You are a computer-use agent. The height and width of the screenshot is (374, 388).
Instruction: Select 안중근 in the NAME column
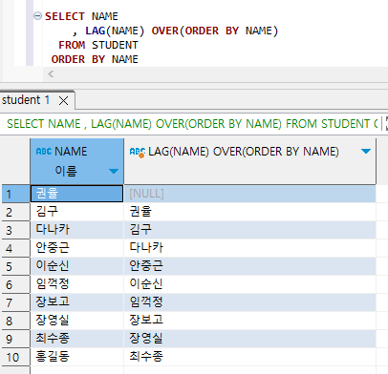(76, 248)
